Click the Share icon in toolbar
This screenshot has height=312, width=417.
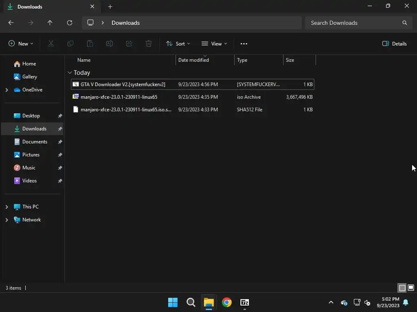click(x=129, y=43)
